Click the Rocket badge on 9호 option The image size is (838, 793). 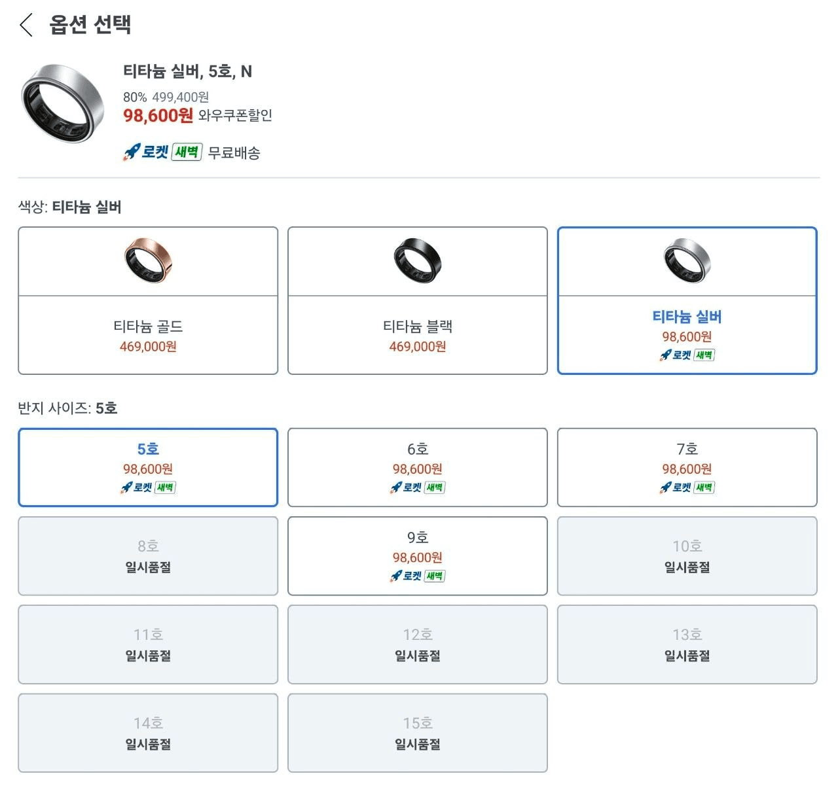pos(418,576)
